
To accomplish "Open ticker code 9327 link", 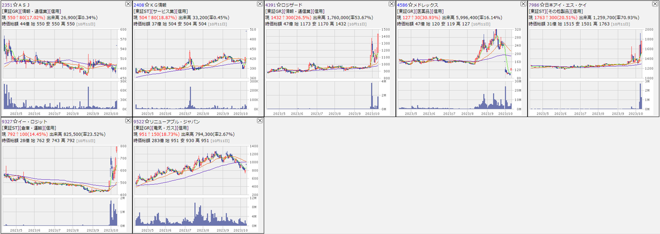I will [7, 121].
